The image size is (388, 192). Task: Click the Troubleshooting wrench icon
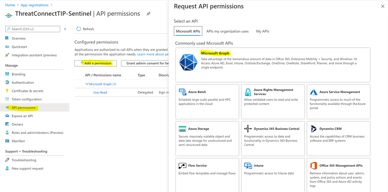tap(7, 160)
